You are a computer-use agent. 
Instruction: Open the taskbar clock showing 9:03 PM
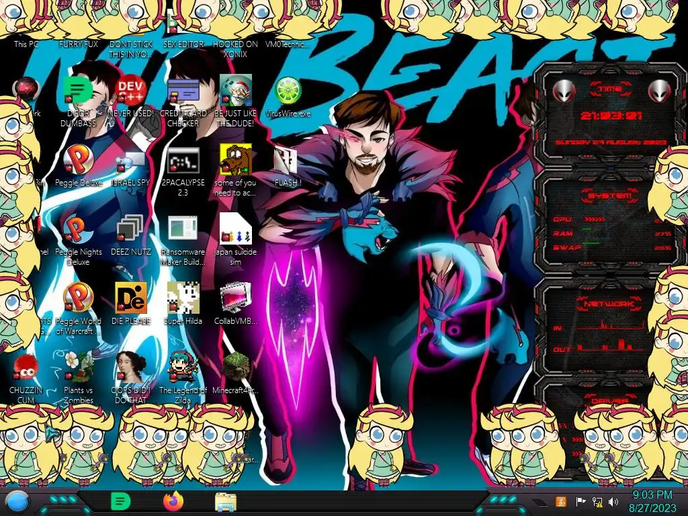pos(652,501)
